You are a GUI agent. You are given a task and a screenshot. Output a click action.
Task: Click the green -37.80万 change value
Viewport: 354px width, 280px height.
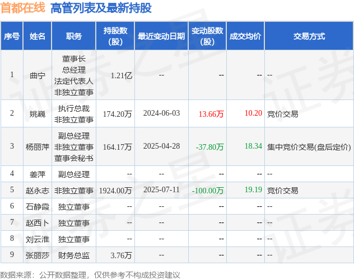(209, 147)
